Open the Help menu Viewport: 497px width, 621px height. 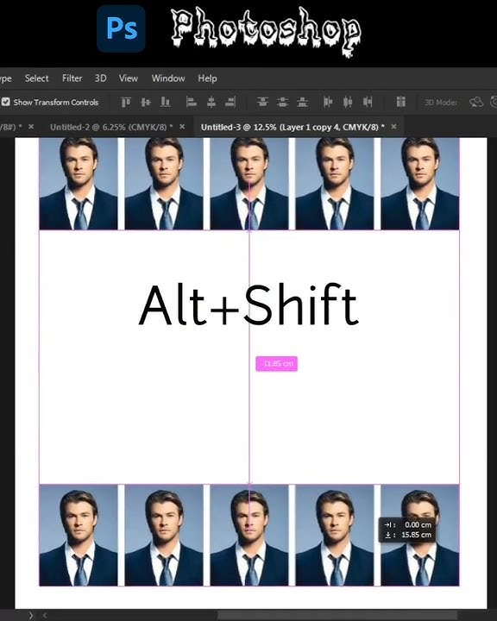(x=207, y=78)
